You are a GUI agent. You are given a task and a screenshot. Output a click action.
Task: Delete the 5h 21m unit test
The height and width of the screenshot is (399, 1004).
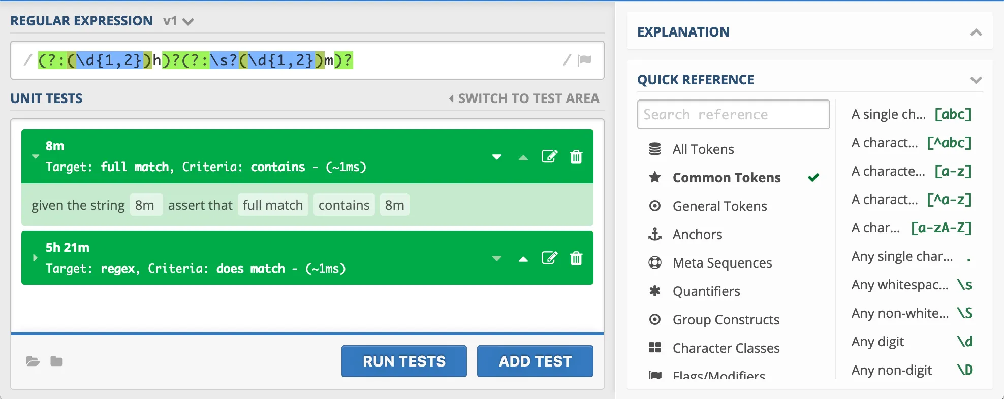[x=576, y=258]
